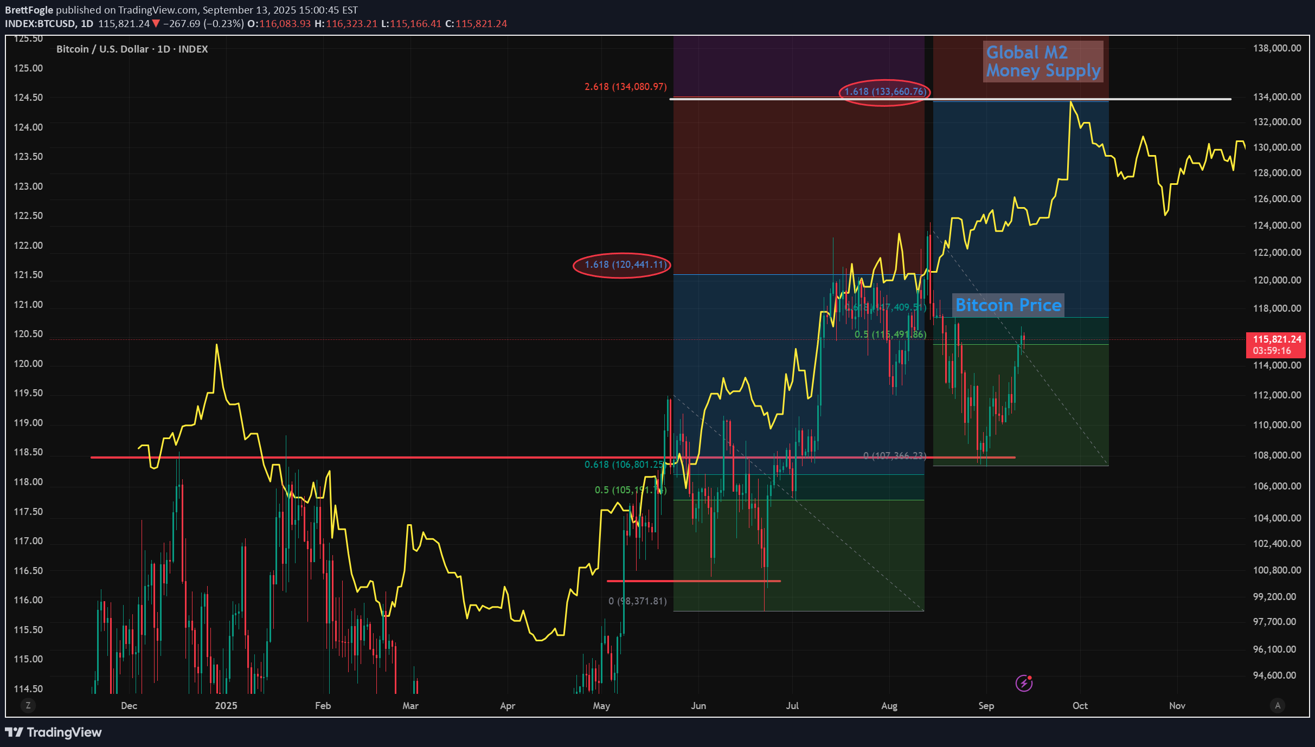Click the L:115,166.41 low value in header
Screen dimensions: 1315x747
point(411,23)
